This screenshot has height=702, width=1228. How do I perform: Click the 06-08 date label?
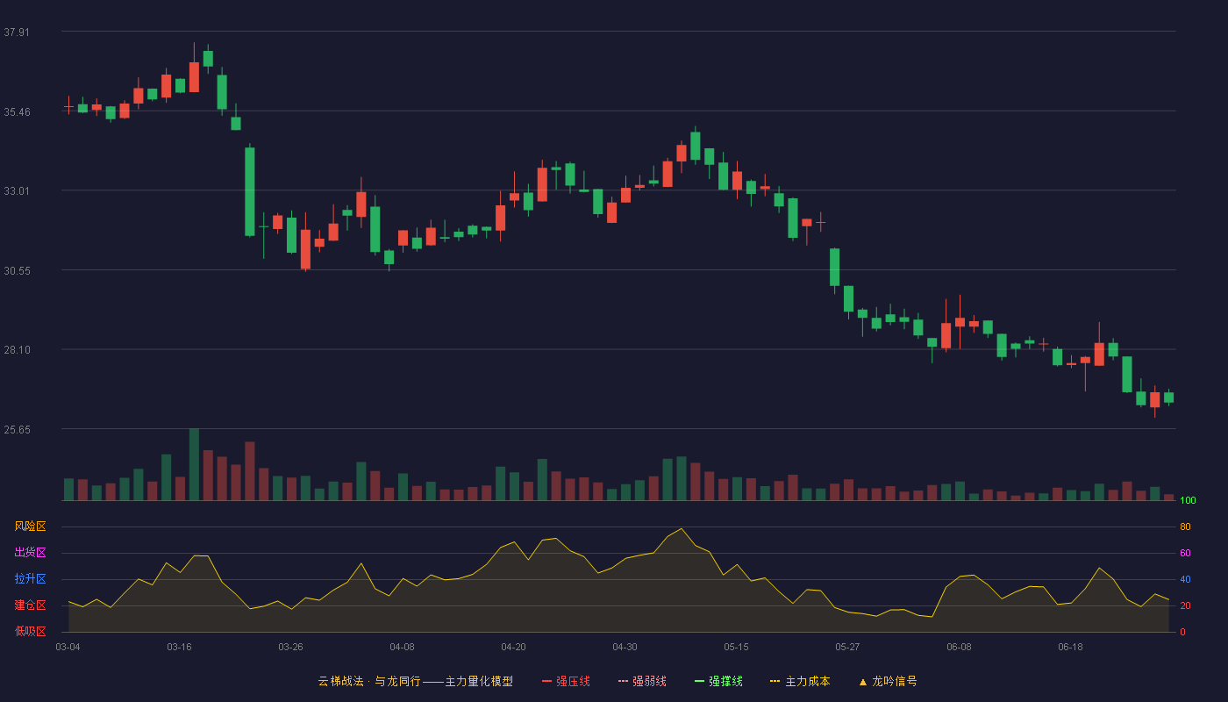coord(959,647)
